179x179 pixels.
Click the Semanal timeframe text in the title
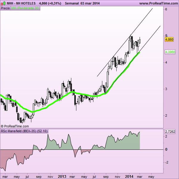click(x=72, y=3)
